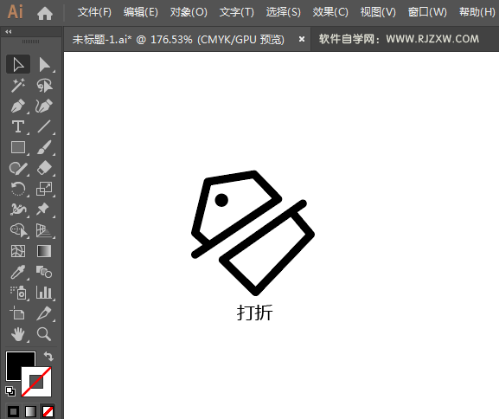Open the 效果(C) menu
499x419 pixels.
coord(330,12)
